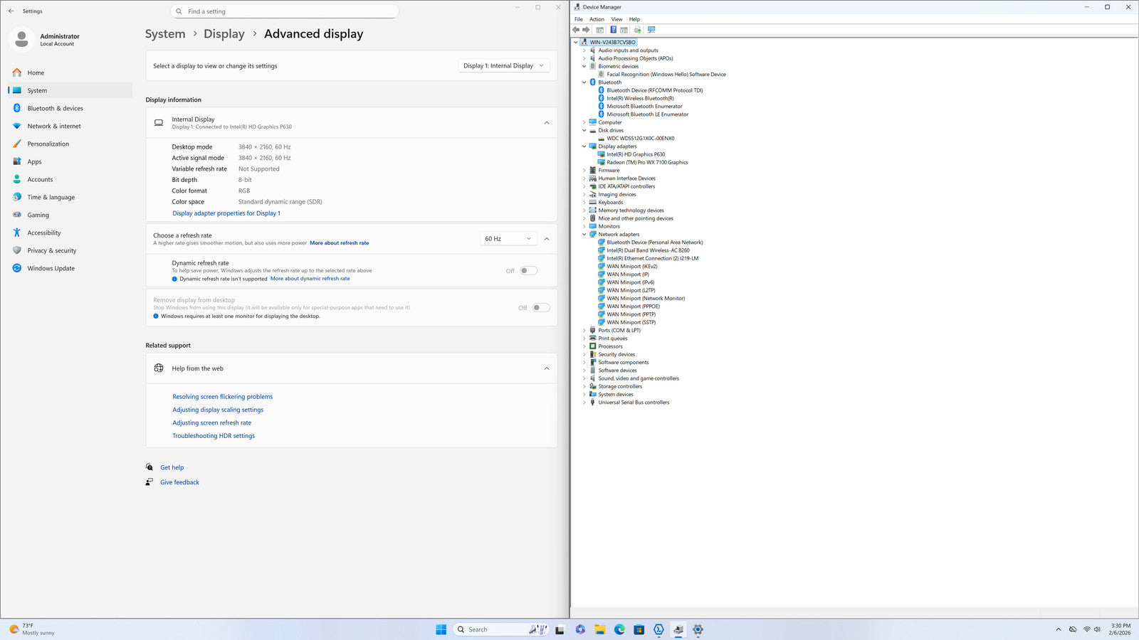Toggle Remove display from desktop switch
This screenshot has height=640, width=1139.
540,308
